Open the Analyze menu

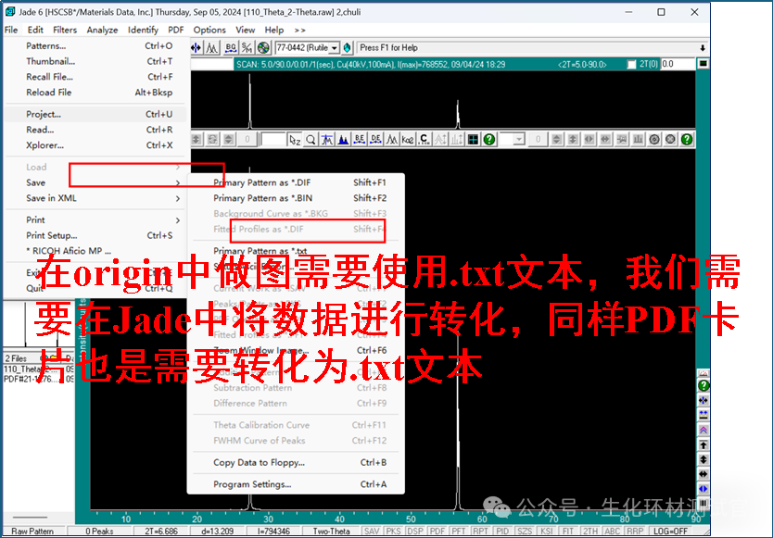click(x=102, y=30)
